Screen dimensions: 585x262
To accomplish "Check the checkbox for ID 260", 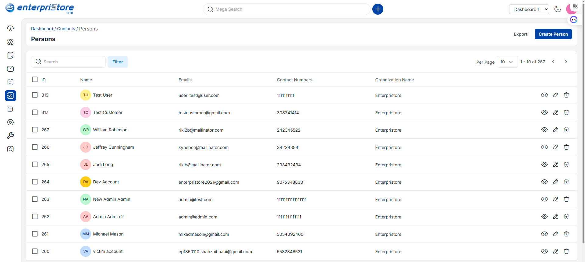I will (x=35, y=251).
